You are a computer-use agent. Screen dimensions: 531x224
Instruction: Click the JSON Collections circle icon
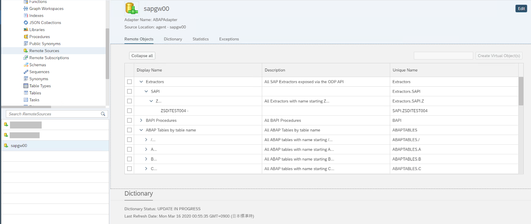[x=26, y=22]
